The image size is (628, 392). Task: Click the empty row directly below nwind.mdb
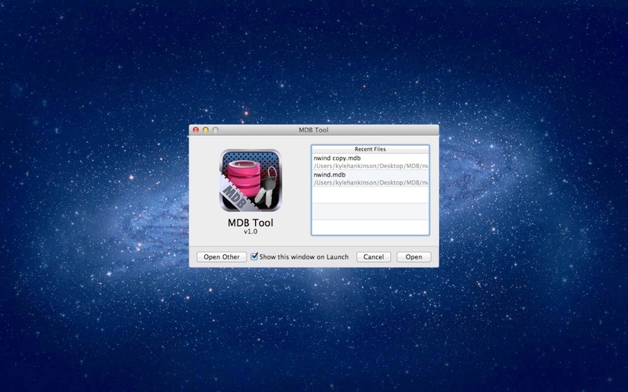[x=370, y=195]
